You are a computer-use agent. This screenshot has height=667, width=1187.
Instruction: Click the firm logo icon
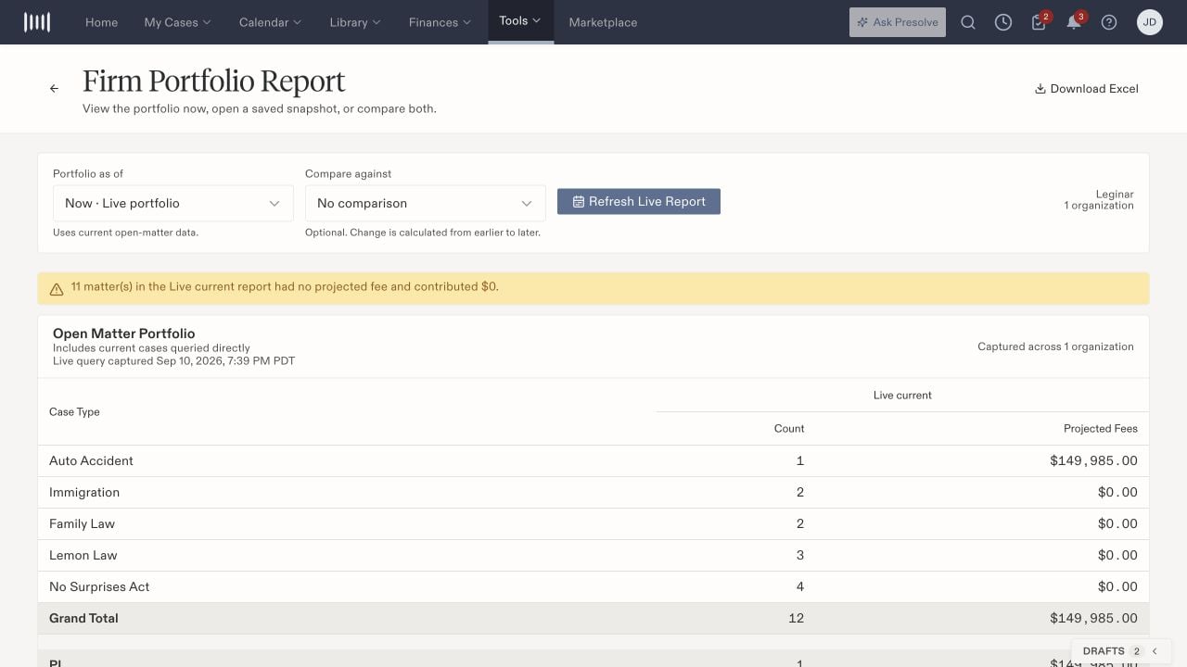37,22
